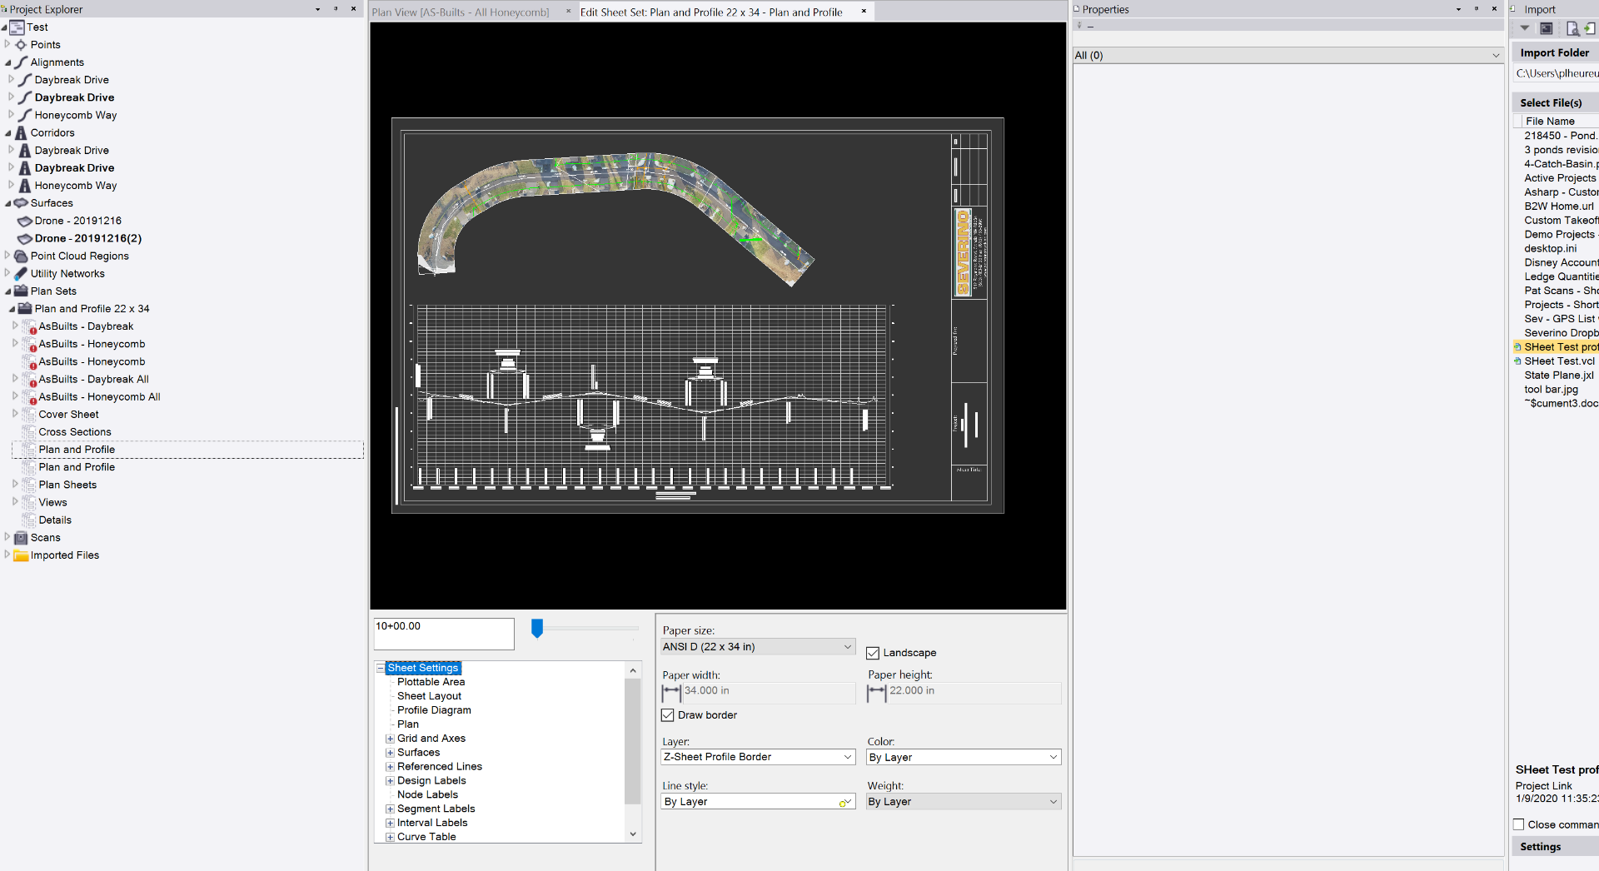The width and height of the screenshot is (1599, 871).
Task: Click the Settings button at bottom right
Action: coord(1539,846)
